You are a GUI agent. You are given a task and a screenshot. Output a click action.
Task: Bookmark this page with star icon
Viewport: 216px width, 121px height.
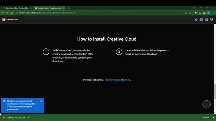190,13
